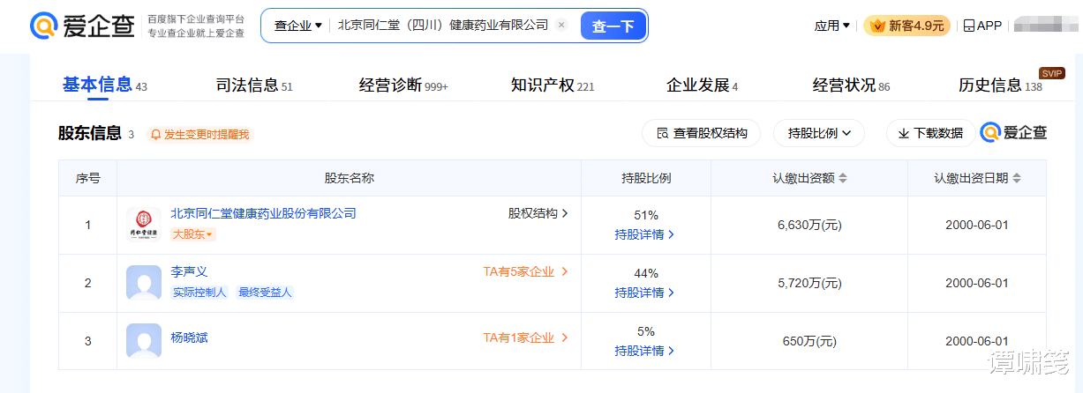Image resolution: width=1083 pixels, height=393 pixels.
Task: Click the 持股比例 column header
Action: (x=646, y=178)
